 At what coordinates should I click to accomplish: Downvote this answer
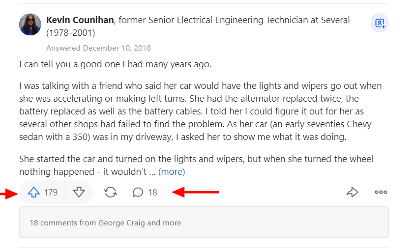(x=79, y=193)
